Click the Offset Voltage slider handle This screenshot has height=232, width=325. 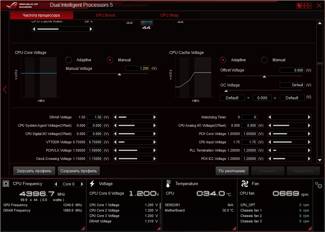click(264, 77)
